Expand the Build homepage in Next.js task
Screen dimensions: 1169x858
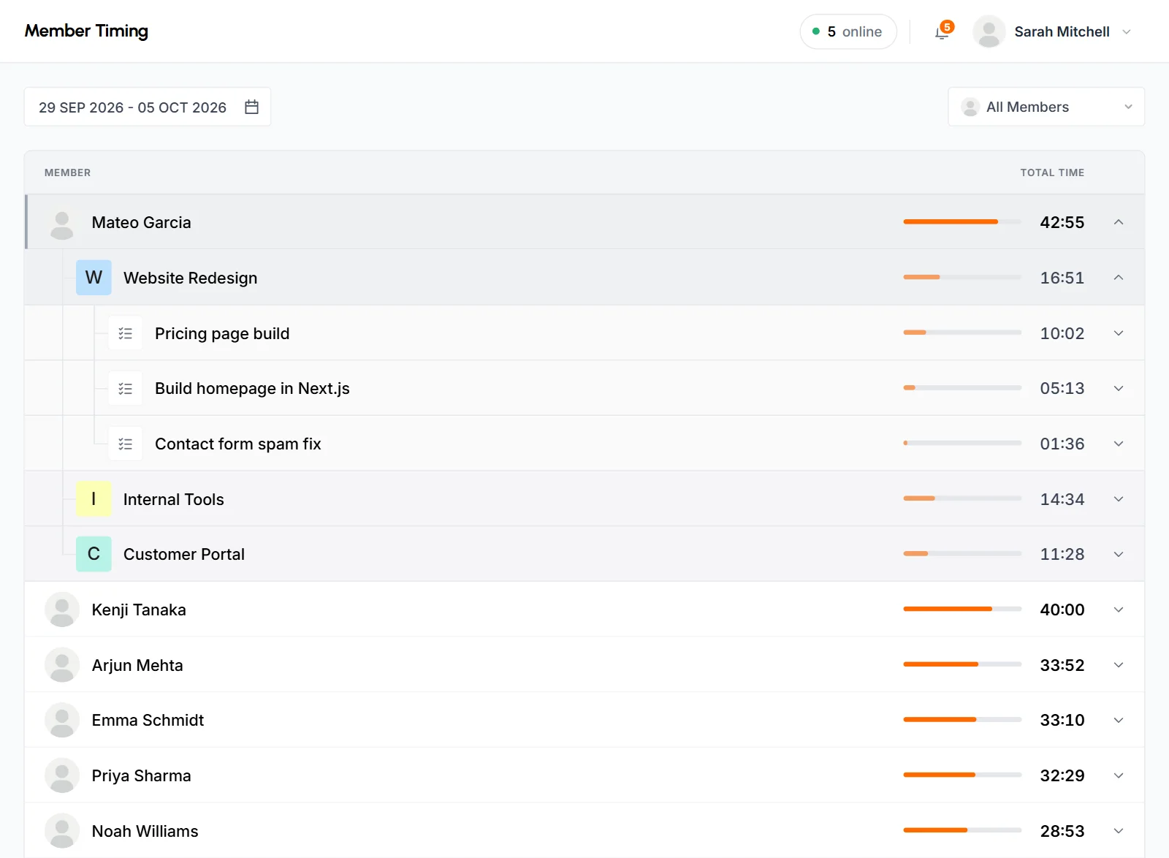click(1119, 389)
